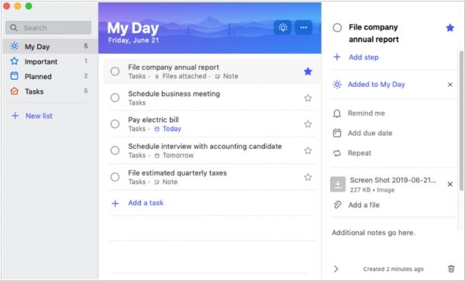Click Add a task
Image resolution: width=465 pixels, height=281 pixels.
[x=146, y=203]
